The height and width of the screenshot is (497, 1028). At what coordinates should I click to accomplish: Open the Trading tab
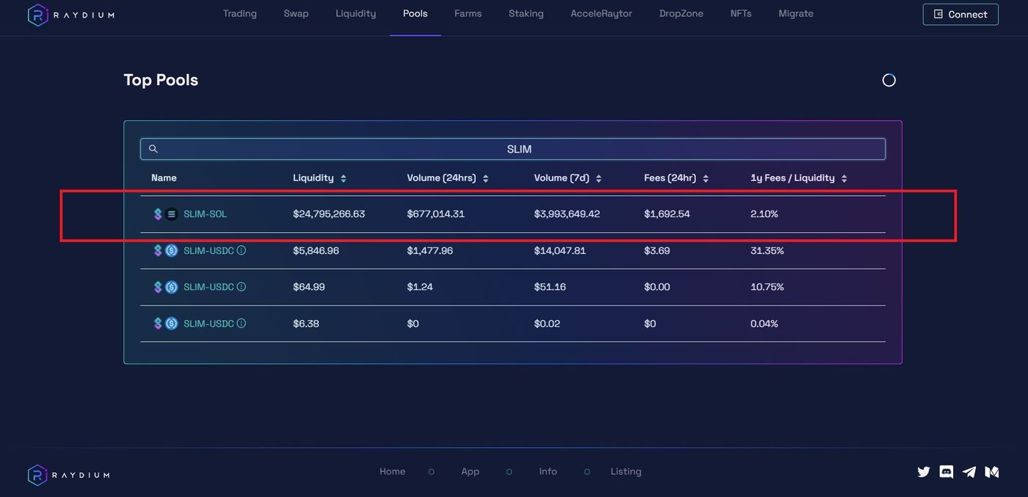(240, 13)
